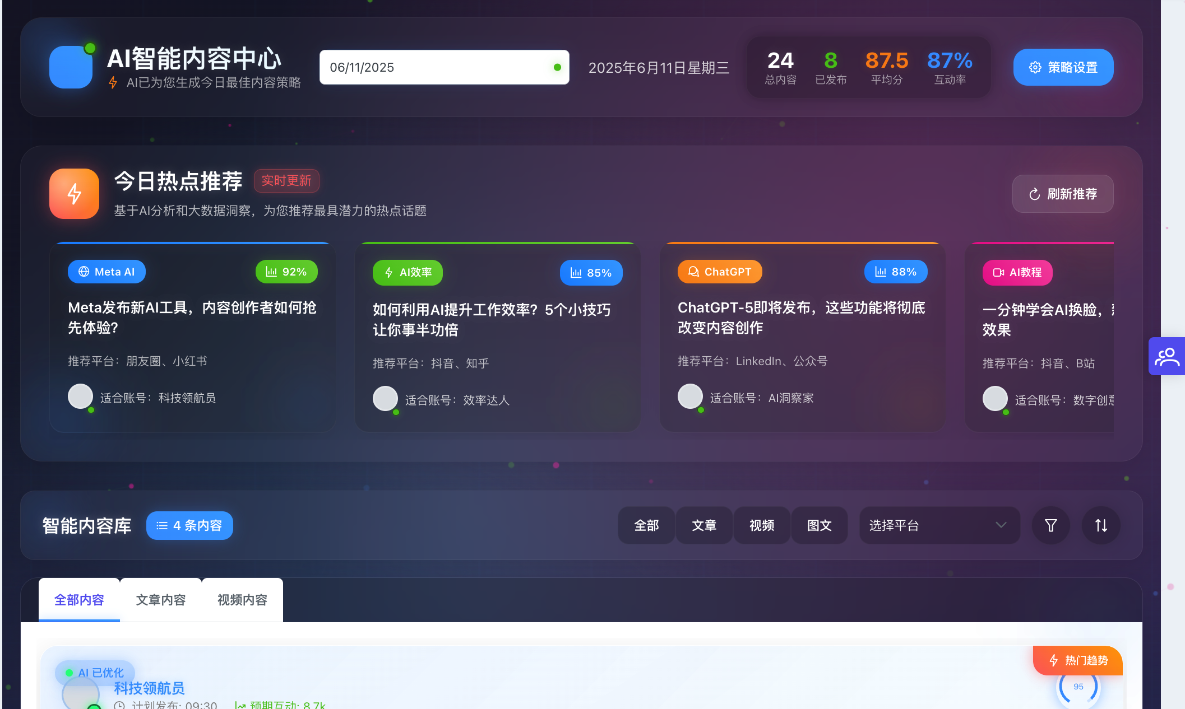Viewport: 1185px width, 709px height.
Task: Filter by 视频 content type
Action: (762, 525)
